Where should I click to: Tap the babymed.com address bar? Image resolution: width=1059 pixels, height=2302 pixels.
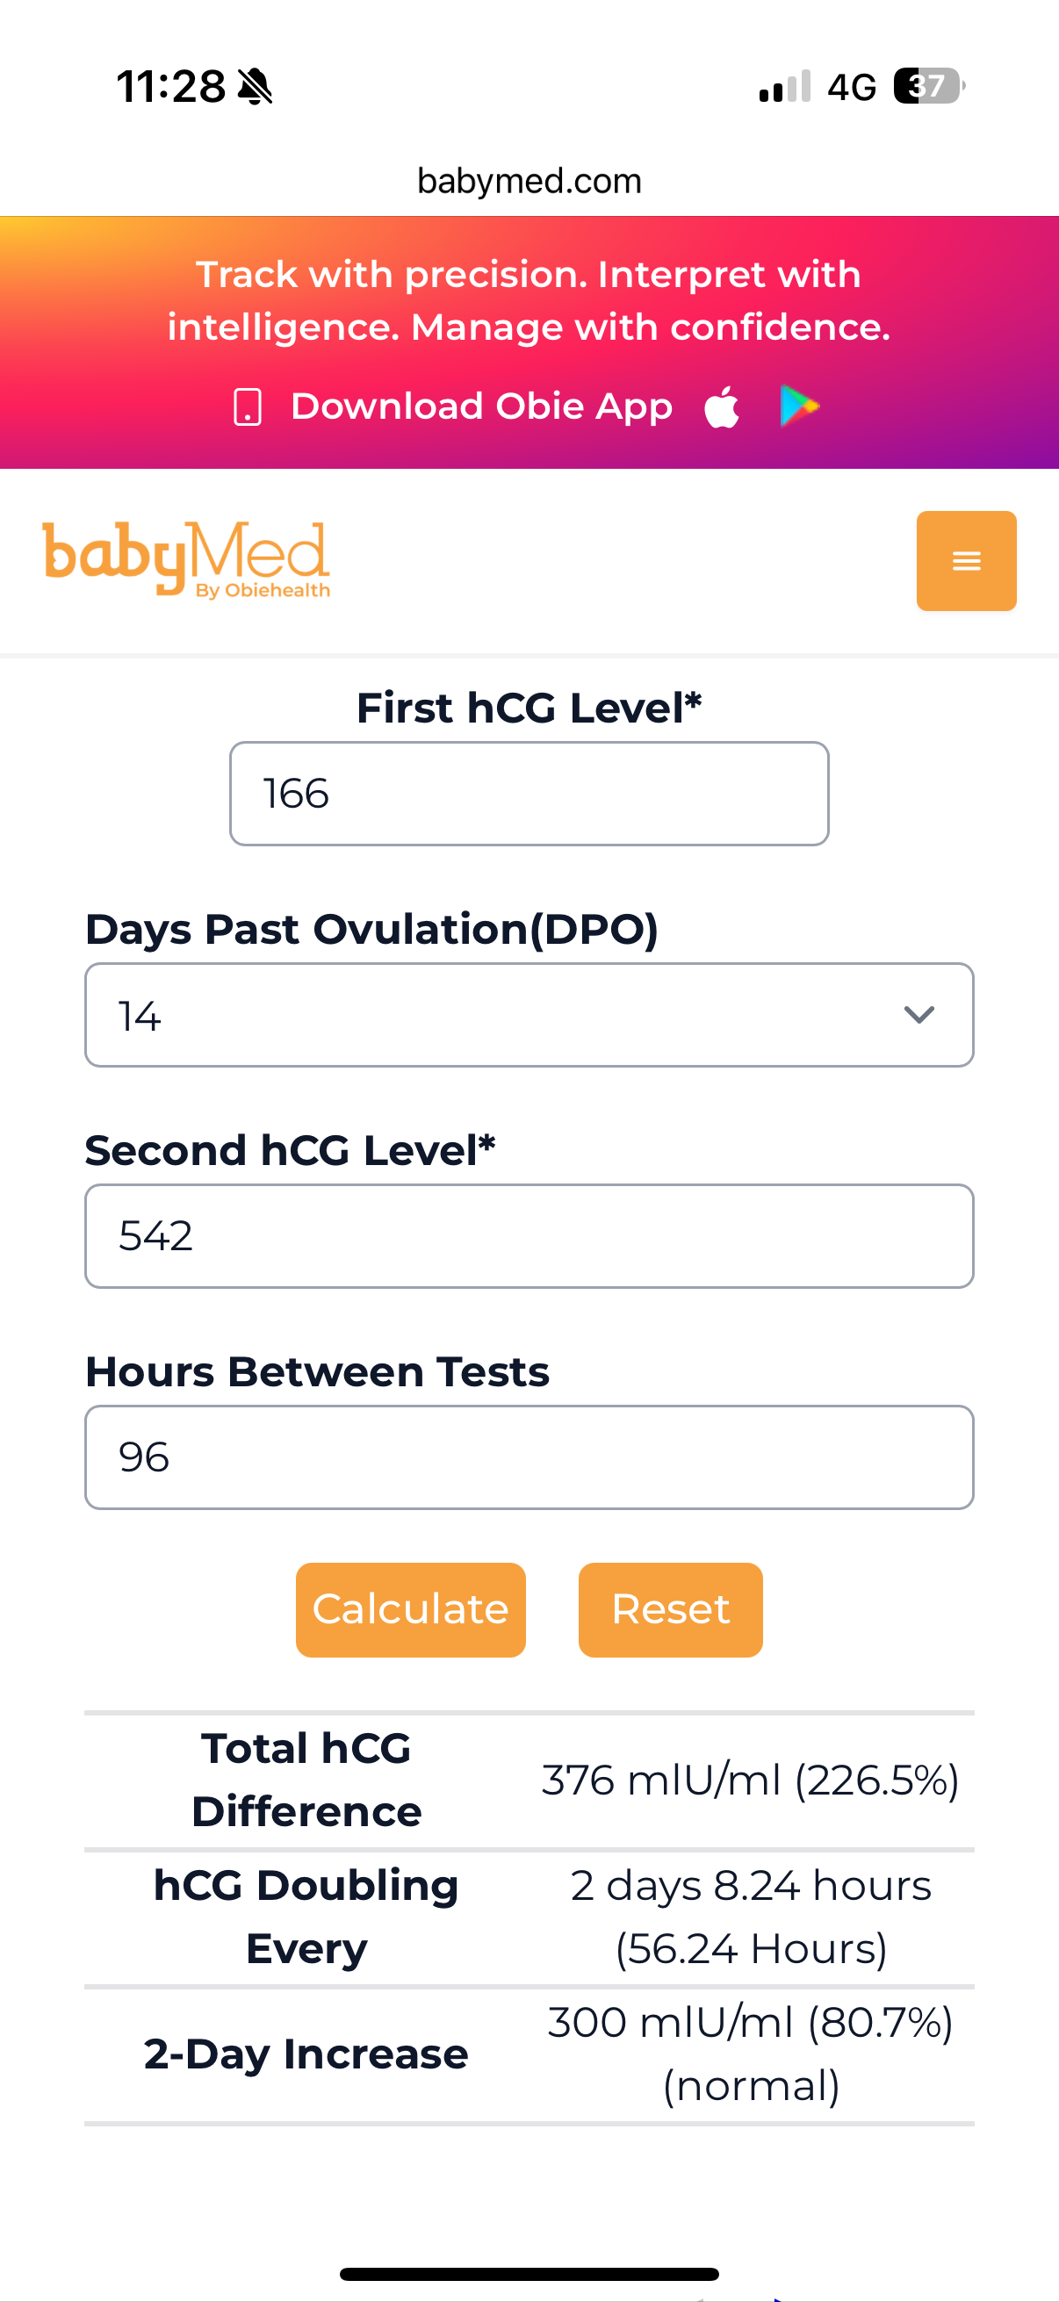coord(529,182)
